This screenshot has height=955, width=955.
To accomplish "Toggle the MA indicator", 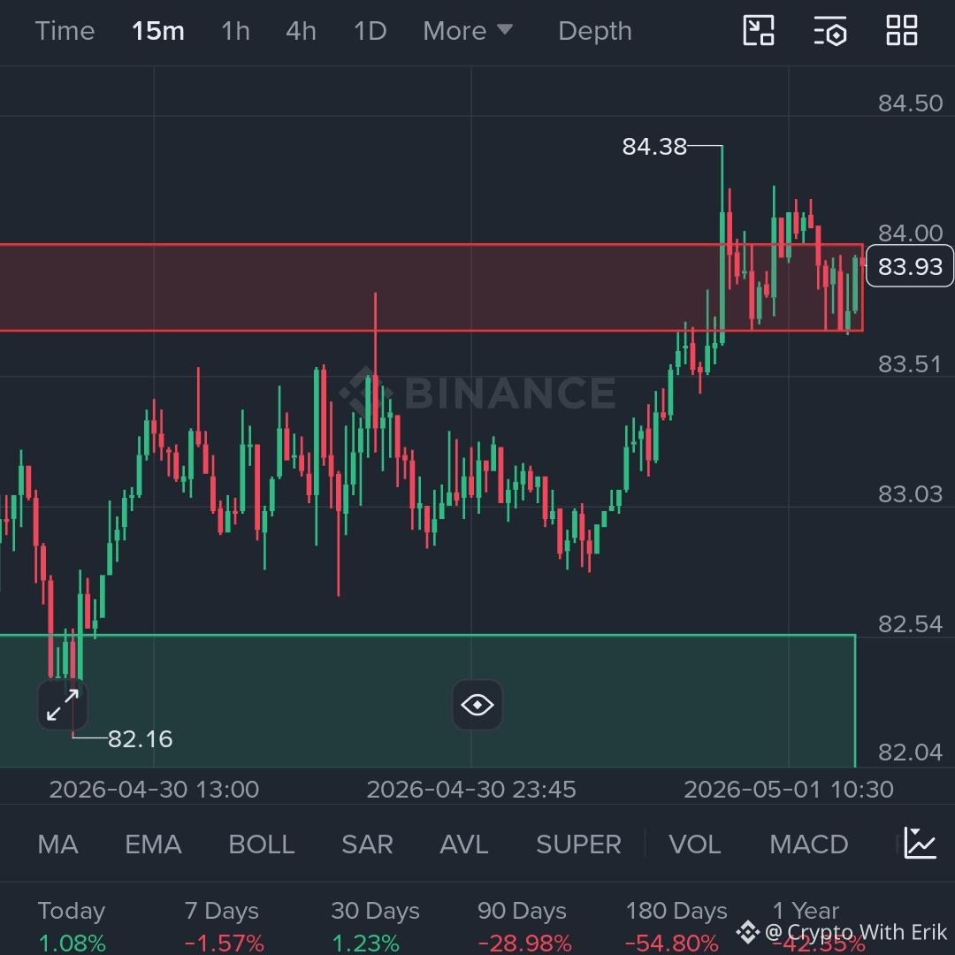I will pyautogui.click(x=57, y=844).
